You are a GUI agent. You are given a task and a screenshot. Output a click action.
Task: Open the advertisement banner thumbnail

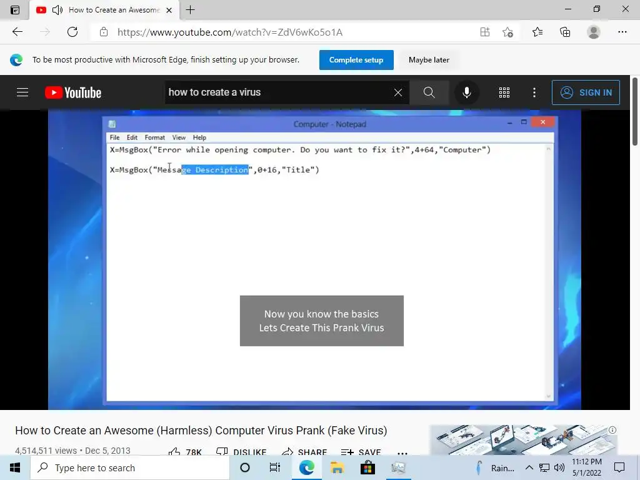[x=524, y=440]
